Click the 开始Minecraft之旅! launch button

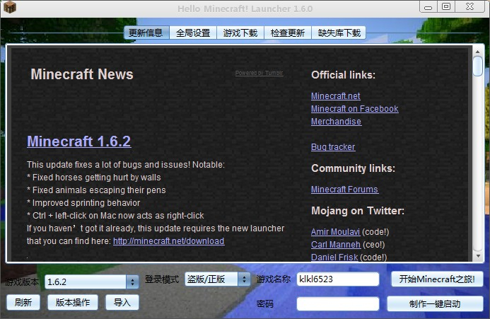437,279
